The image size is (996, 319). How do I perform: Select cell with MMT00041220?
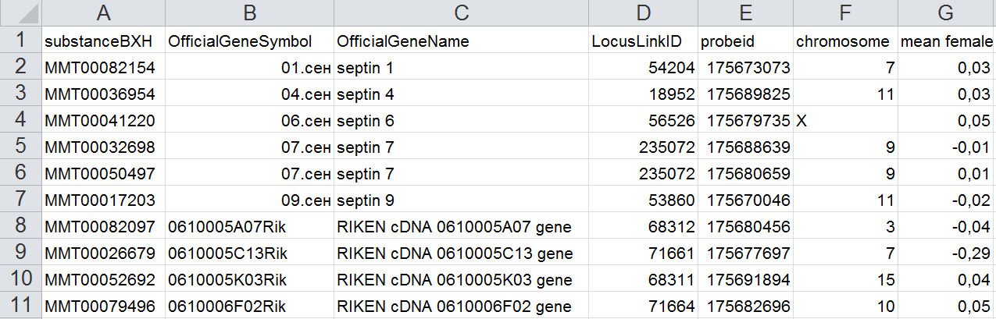102,121
